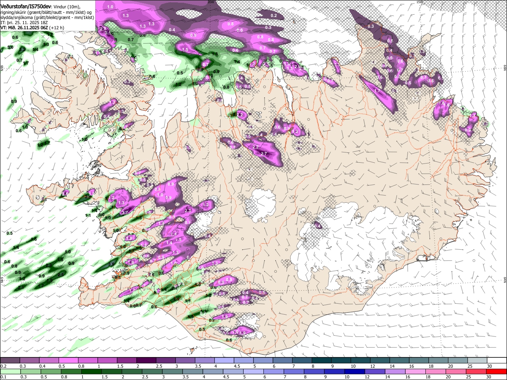Image resolution: width=507 pixels, height=380 pixels.
Task: Click the '30' label under the snow legend
Action: coord(489,366)
